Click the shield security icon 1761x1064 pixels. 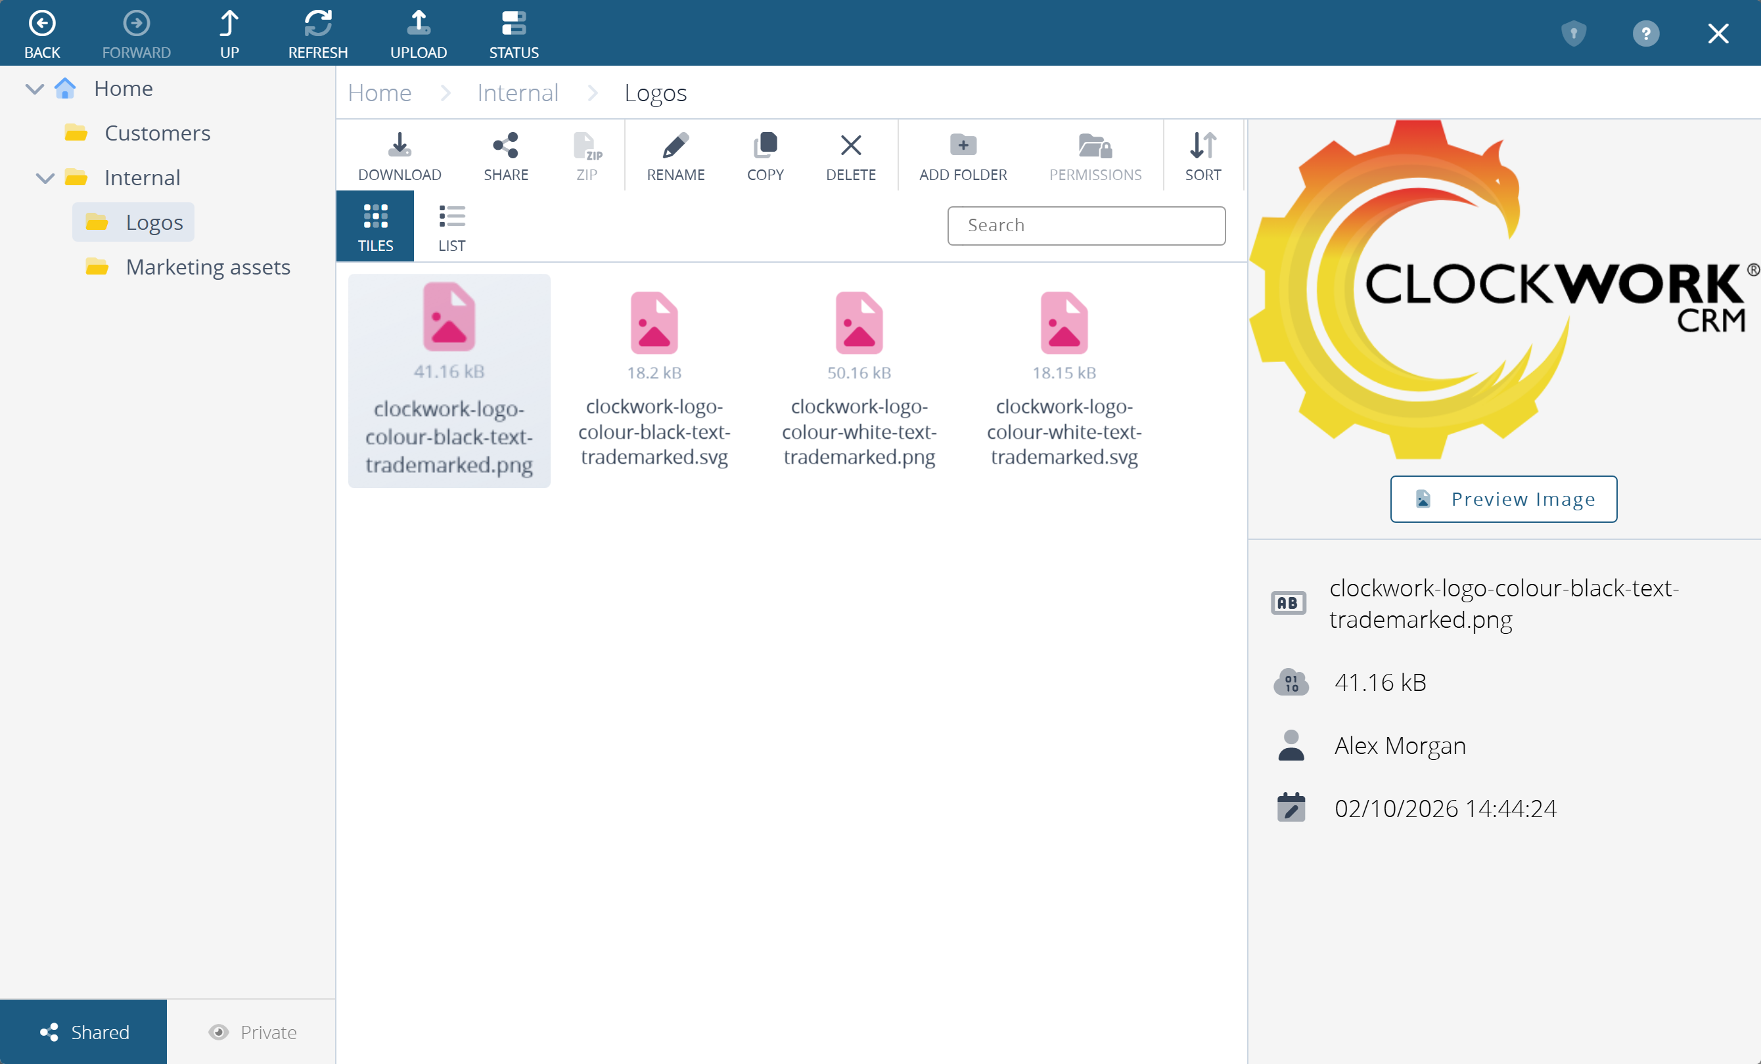1573,33
